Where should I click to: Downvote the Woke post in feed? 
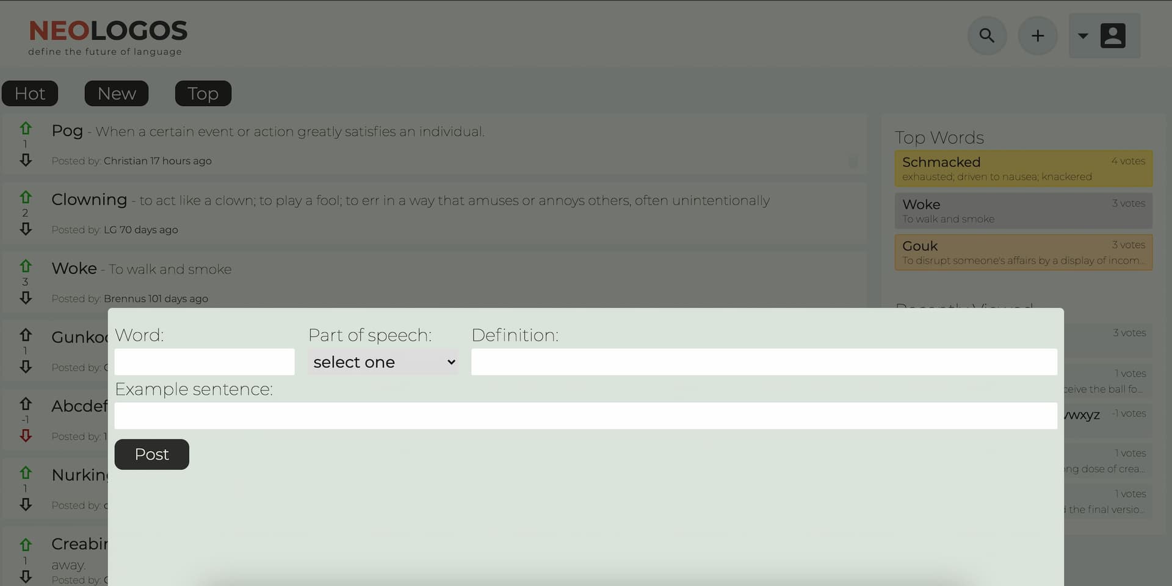point(26,298)
